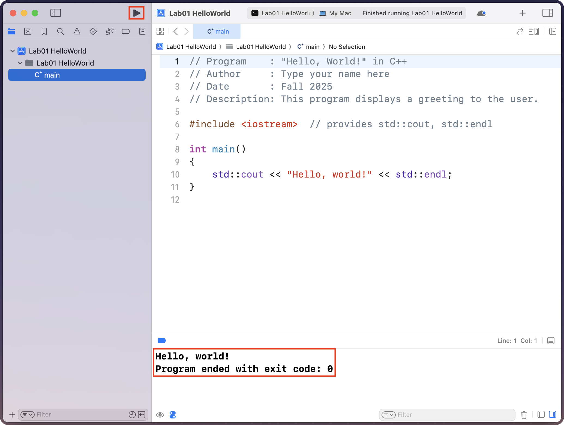Open the Find navigator magnifier icon
Viewport: 564px width, 425px height.
click(x=61, y=31)
